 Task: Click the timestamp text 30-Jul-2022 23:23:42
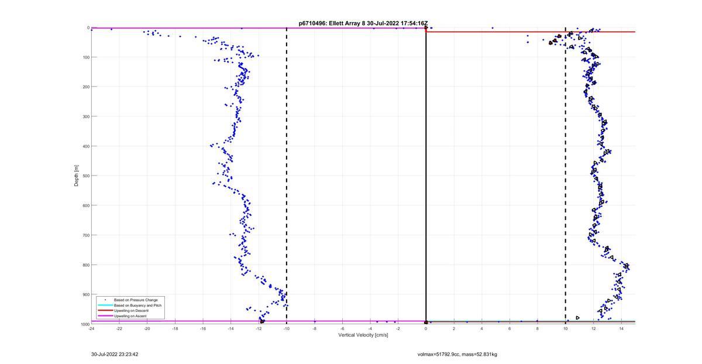click(x=115, y=354)
